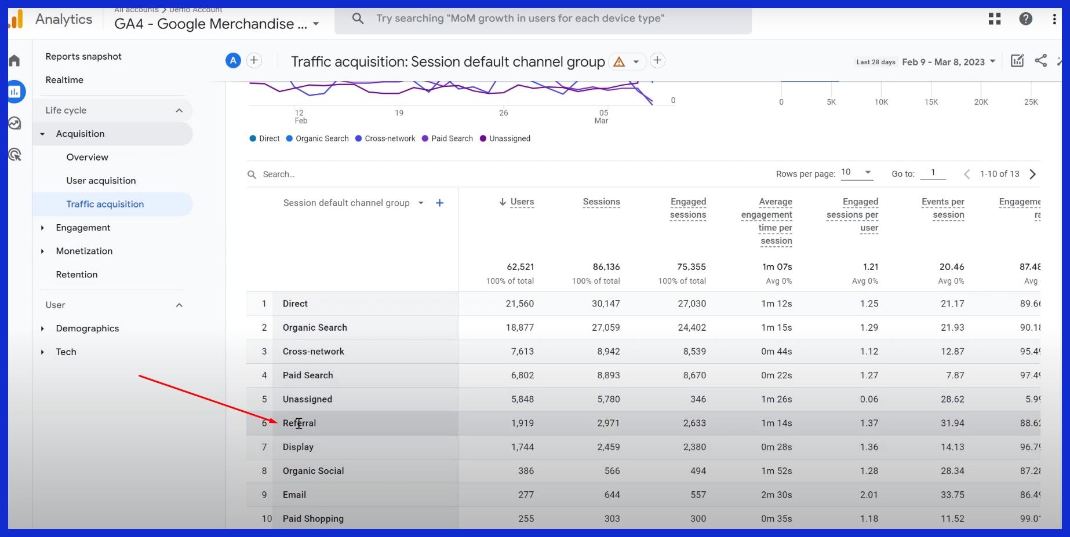This screenshot has width=1070, height=537.
Task: Toggle Unassigned series in legend
Action: click(x=505, y=138)
